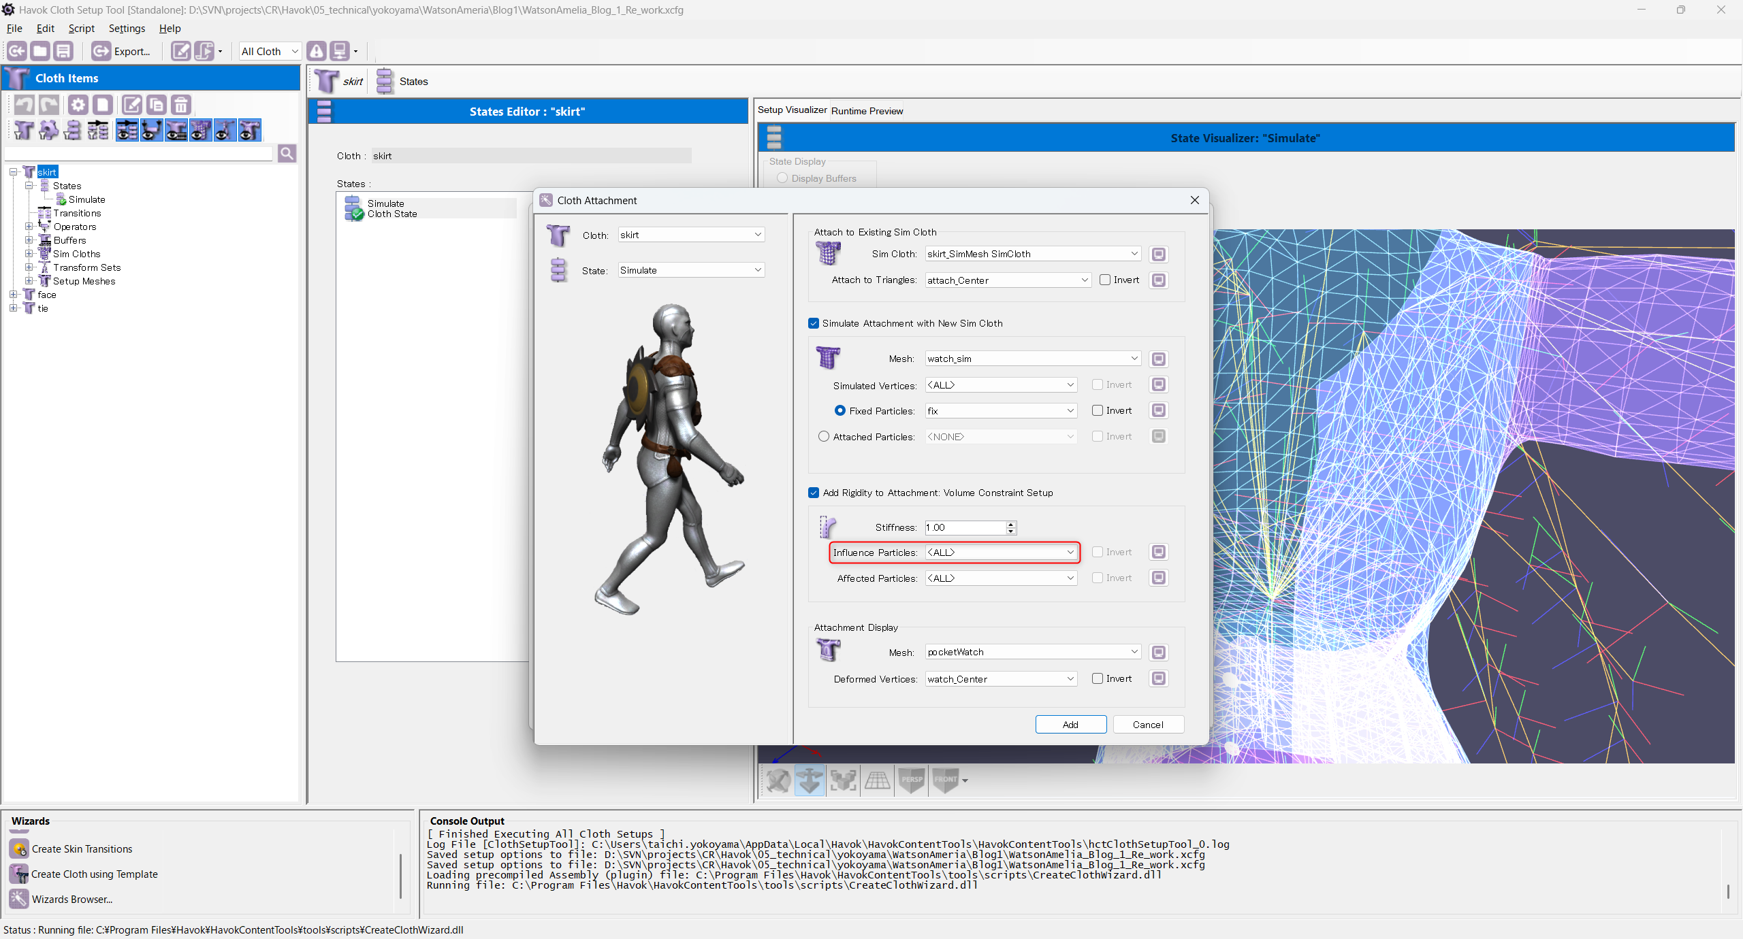
Task: Open the State dropdown showing Simulate
Action: pos(691,270)
